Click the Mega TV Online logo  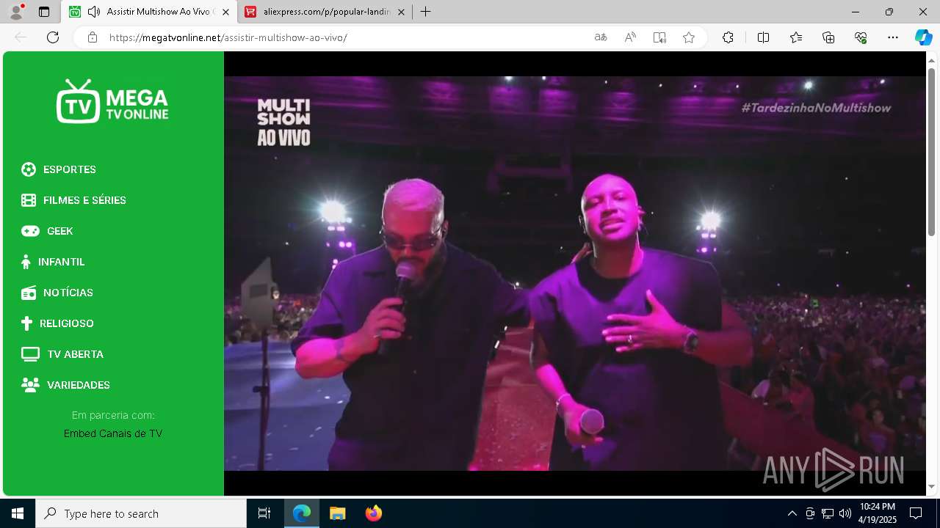click(x=112, y=101)
